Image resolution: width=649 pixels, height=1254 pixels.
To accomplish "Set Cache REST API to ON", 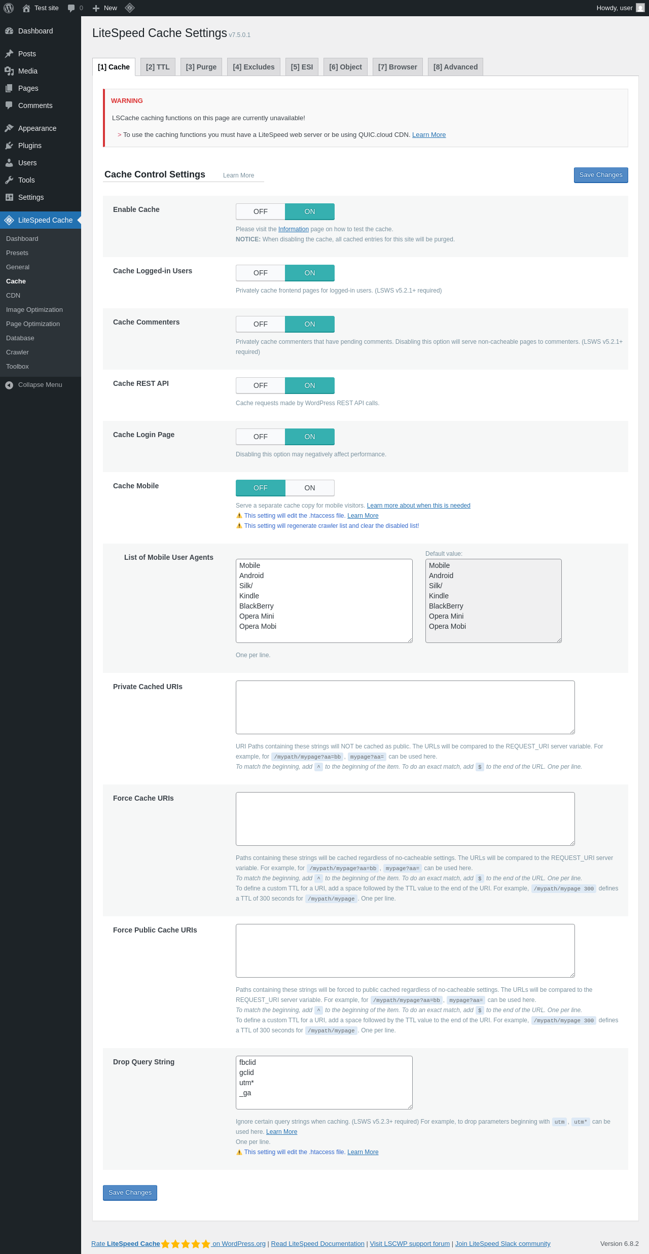I will 310,385.
